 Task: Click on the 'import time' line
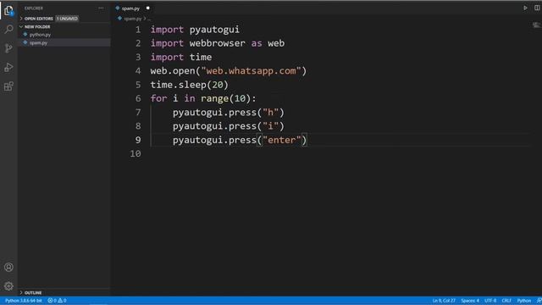click(x=180, y=57)
